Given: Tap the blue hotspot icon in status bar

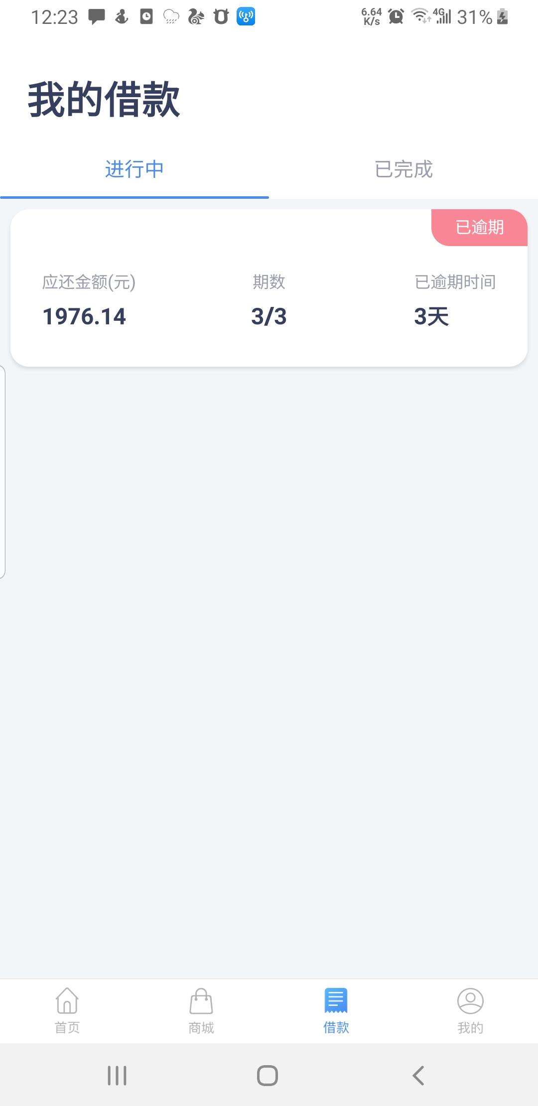Looking at the screenshot, I should point(246,16).
